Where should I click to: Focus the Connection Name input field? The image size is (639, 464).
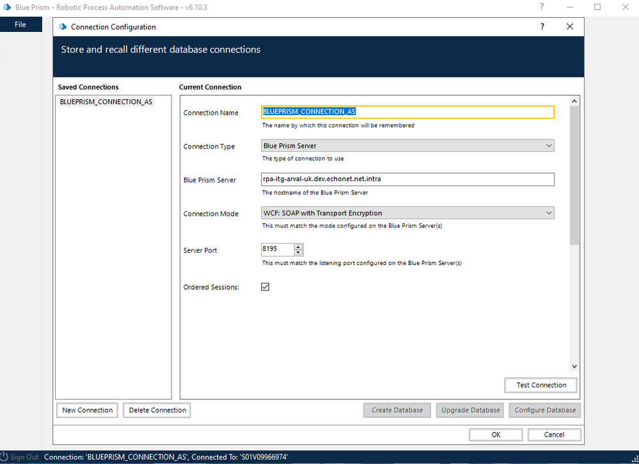407,112
